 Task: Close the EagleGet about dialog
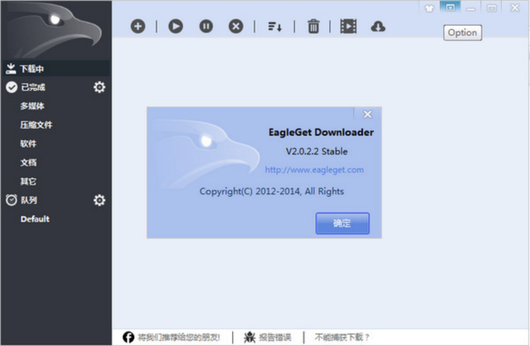tap(368, 114)
